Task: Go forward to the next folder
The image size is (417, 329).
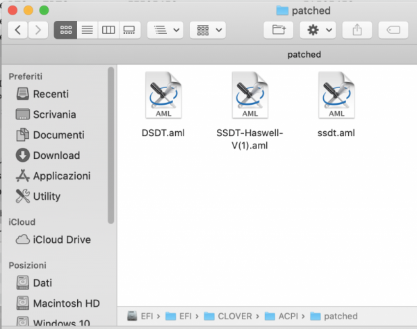Action: (x=38, y=30)
